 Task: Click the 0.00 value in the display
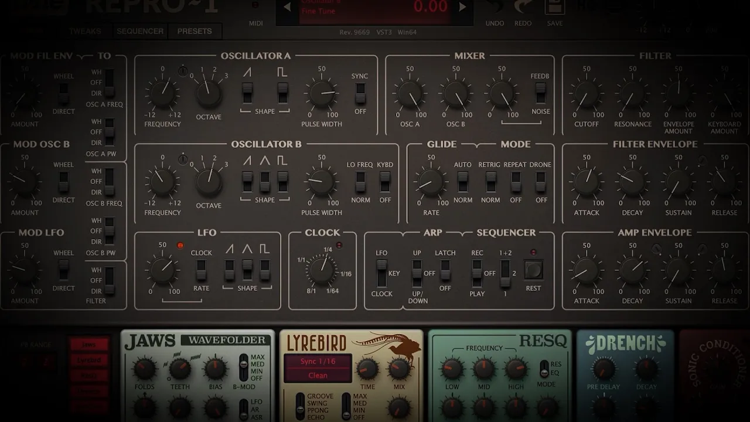(430, 7)
